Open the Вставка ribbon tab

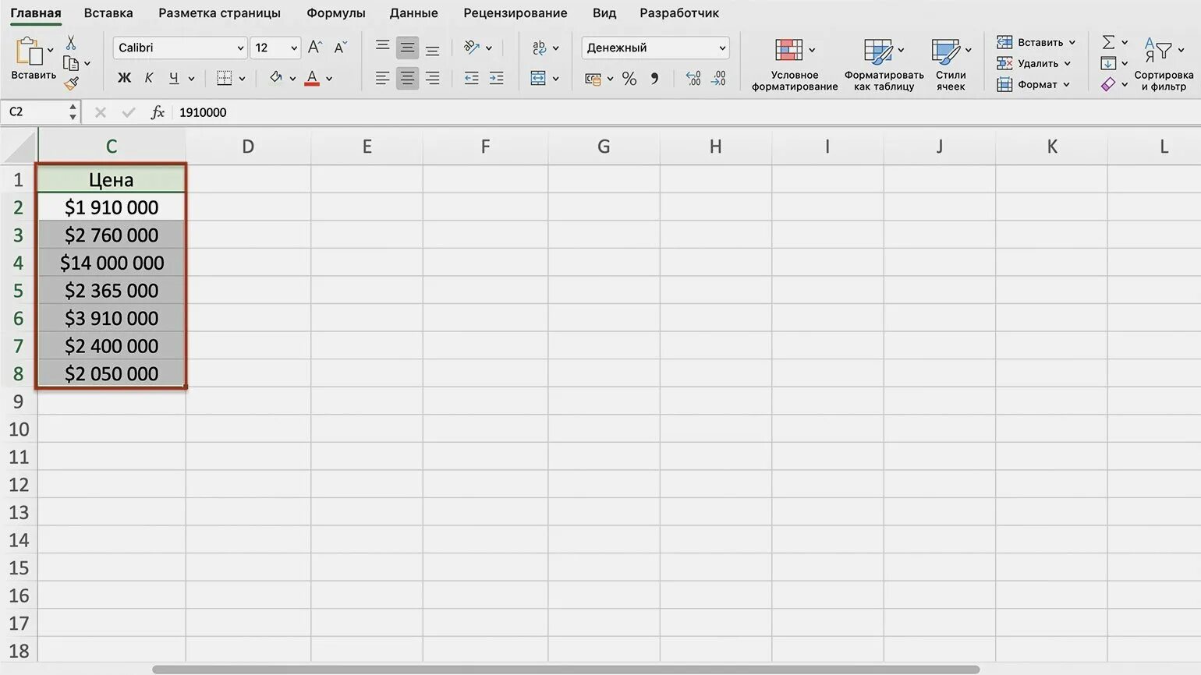[x=108, y=13]
